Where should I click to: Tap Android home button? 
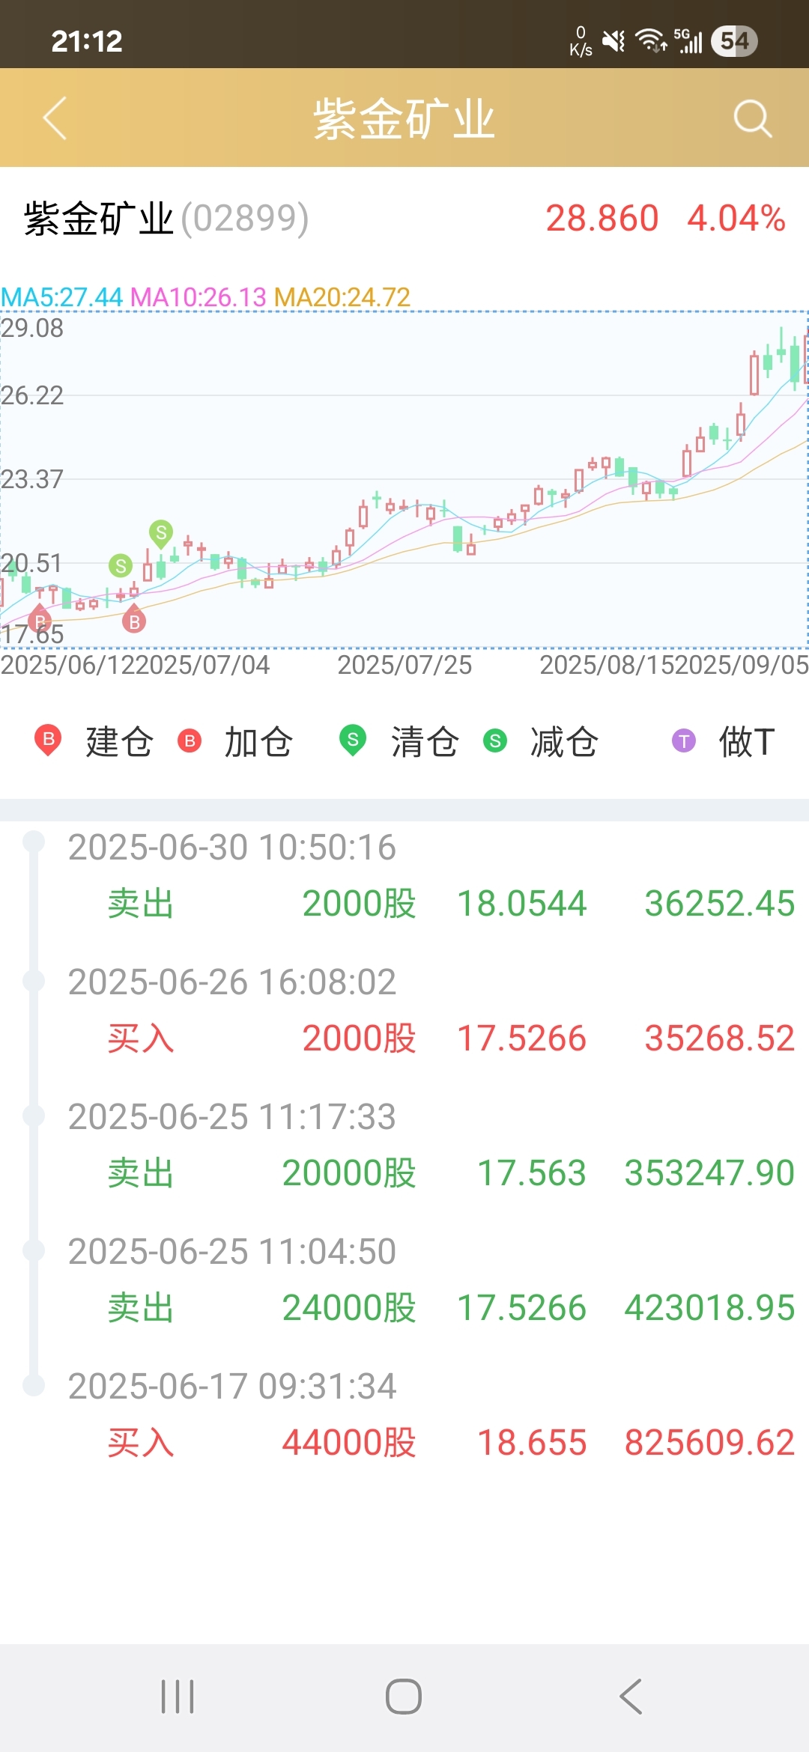coord(404,1697)
